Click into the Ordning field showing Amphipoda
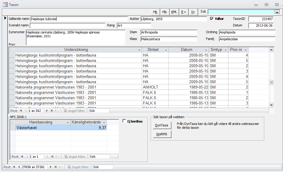Image resolution: width=283 pixels, height=172 pixels. [x=247, y=33]
